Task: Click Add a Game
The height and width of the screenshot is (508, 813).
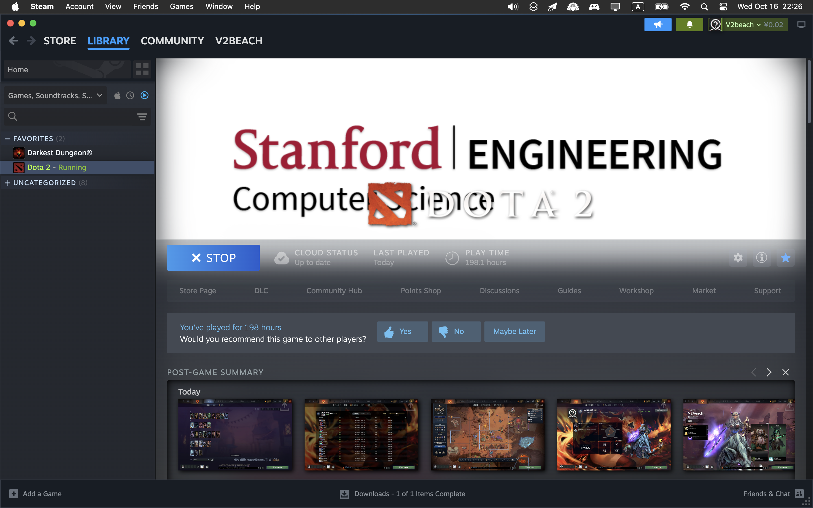Action: [x=36, y=494]
